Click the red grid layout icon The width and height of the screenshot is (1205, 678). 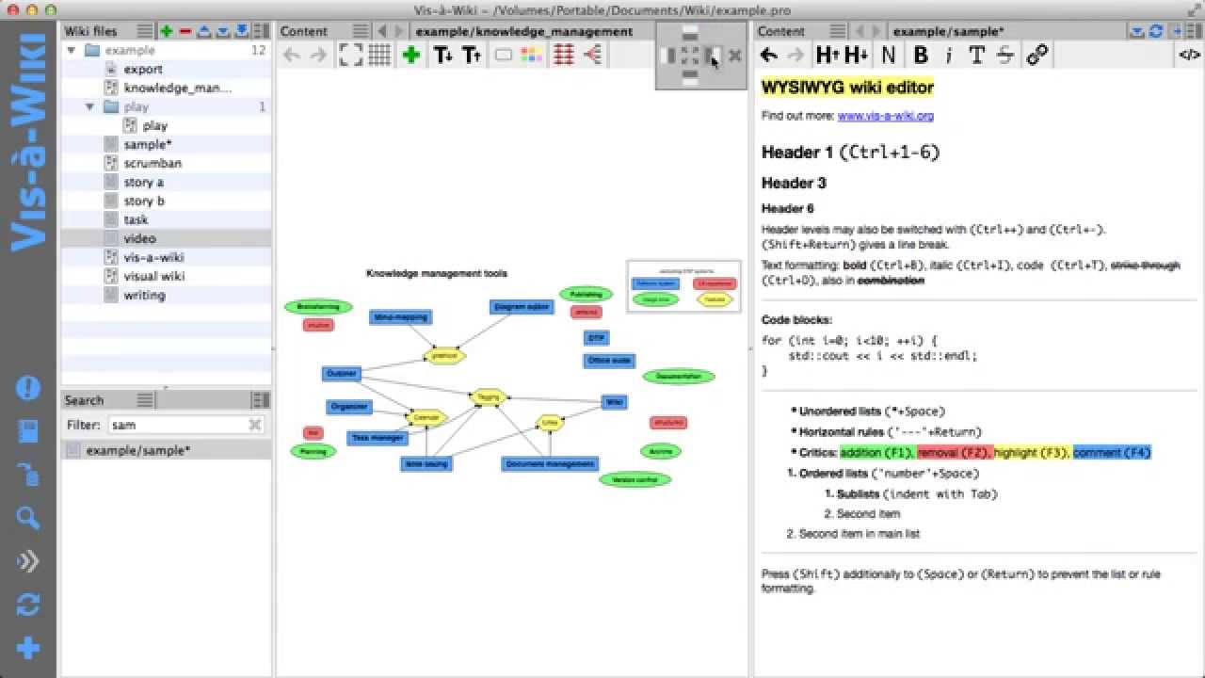point(564,56)
